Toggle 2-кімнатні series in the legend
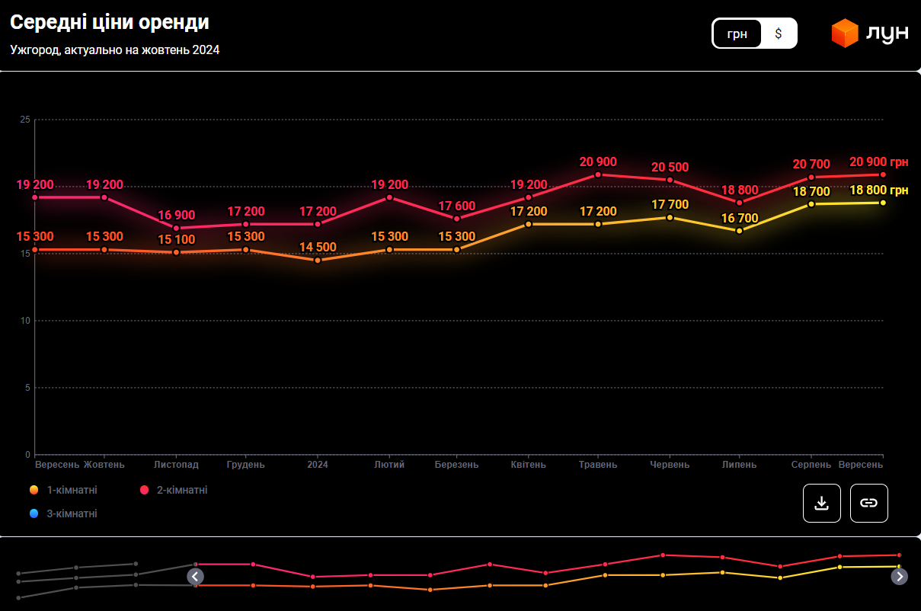This screenshot has width=921, height=611. (181, 490)
